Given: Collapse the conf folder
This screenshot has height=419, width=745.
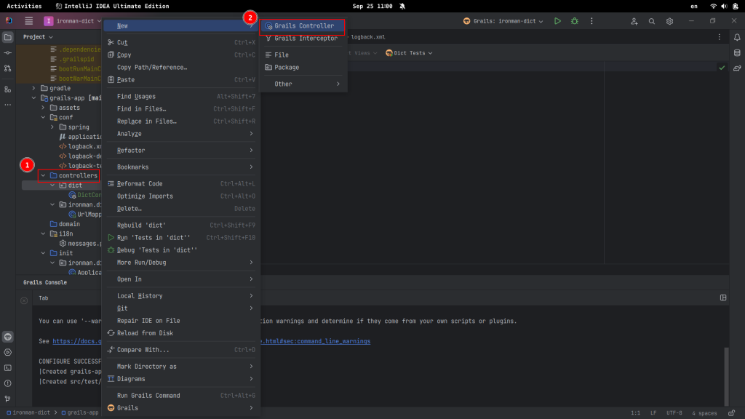Looking at the screenshot, I should [43, 117].
